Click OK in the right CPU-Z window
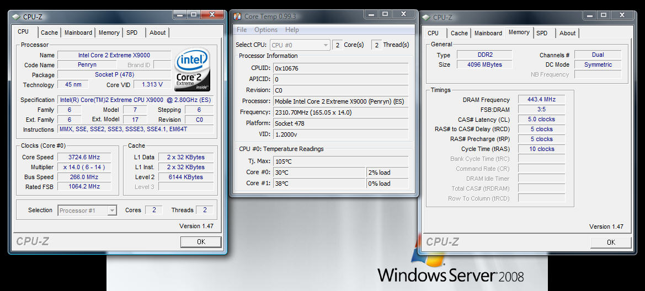645x291 pixels. point(611,242)
